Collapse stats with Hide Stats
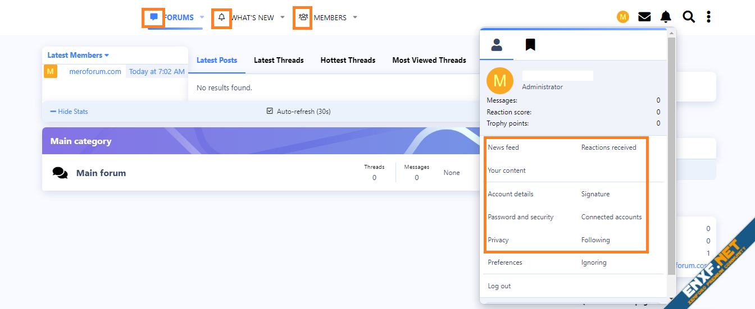The image size is (755, 309). tap(69, 112)
